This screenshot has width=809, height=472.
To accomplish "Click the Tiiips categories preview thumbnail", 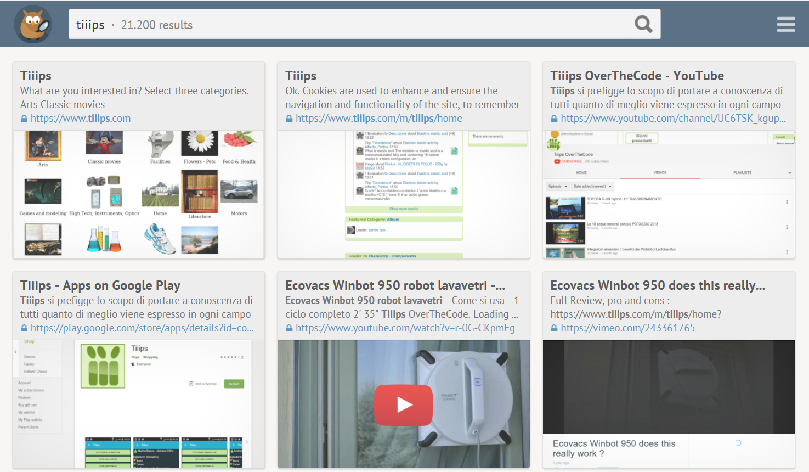I will [138, 194].
